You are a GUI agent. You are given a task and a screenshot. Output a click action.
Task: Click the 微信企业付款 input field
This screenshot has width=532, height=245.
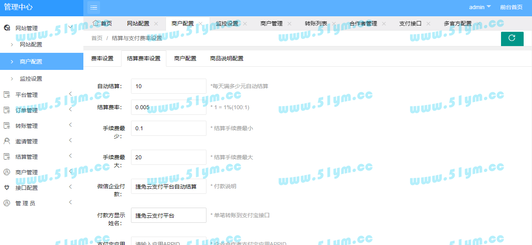pos(169,186)
